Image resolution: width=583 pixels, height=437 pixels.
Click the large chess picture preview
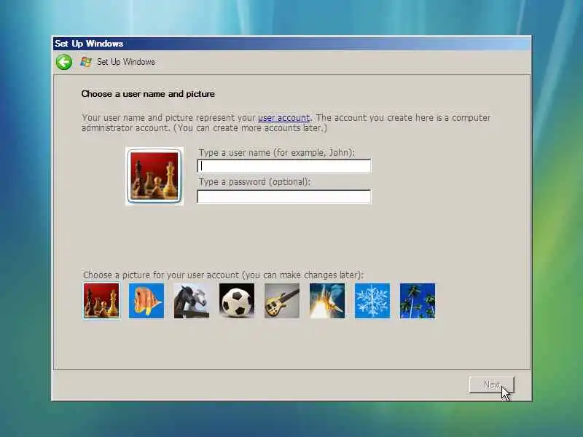point(154,176)
